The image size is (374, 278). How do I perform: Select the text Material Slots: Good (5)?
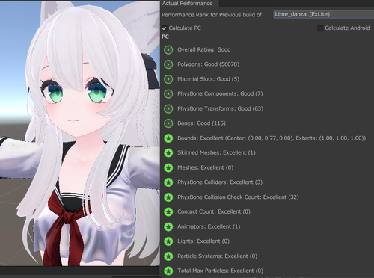point(208,79)
